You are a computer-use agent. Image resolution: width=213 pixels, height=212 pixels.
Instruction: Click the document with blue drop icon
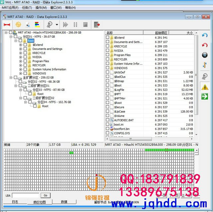pyautogui.click(x=28, y=25)
